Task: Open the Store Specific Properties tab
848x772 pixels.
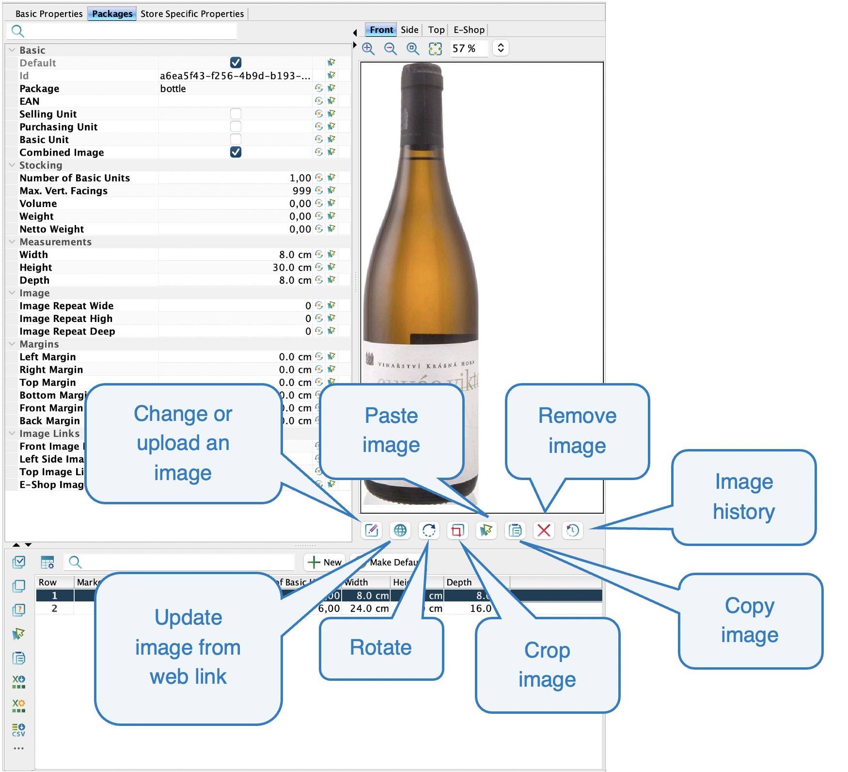Action: point(192,14)
